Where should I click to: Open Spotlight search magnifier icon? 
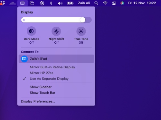coord(96,3)
